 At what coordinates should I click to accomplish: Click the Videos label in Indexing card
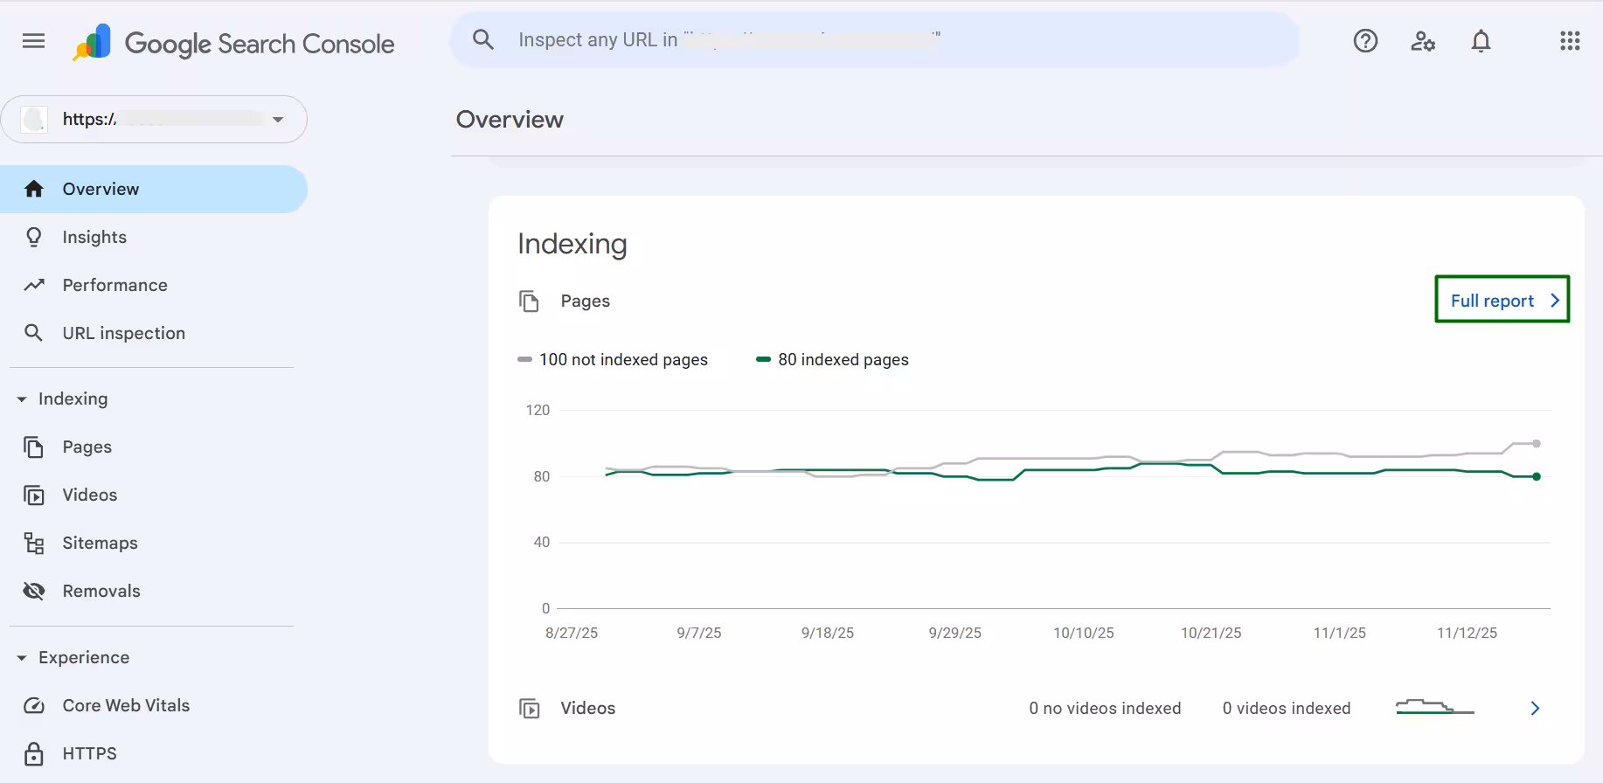[x=588, y=708]
